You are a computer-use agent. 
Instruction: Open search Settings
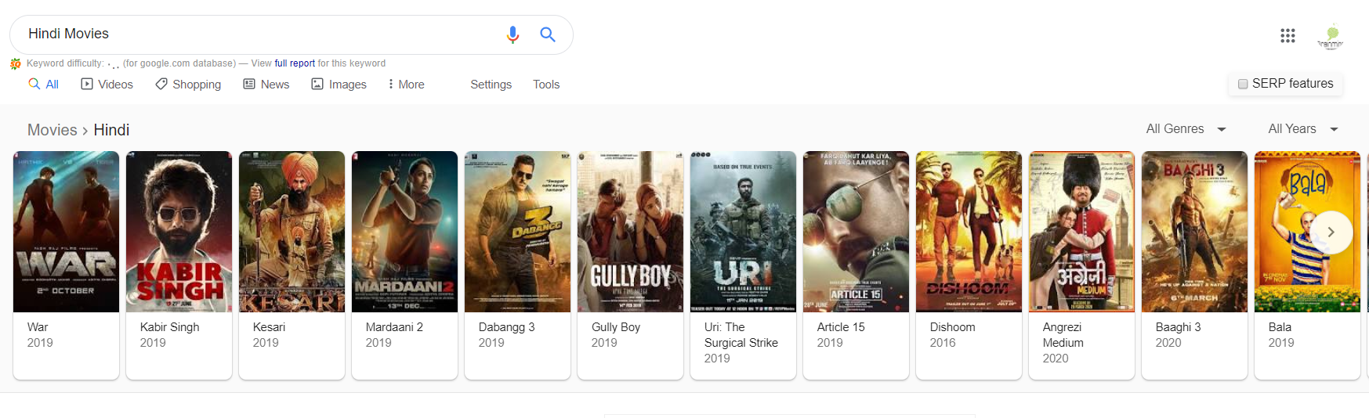coord(491,85)
